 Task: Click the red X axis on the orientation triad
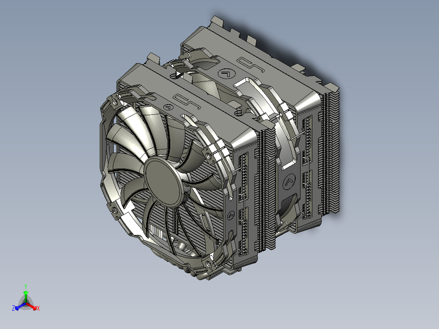click(x=32, y=306)
